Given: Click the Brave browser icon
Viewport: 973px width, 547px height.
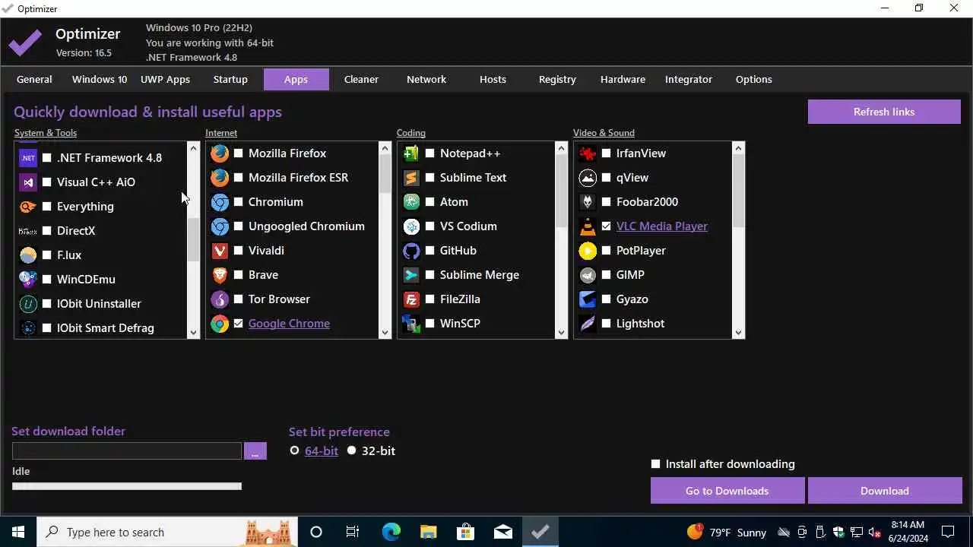Looking at the screenshot, I should pyautogui.click(x=220, y=275).
